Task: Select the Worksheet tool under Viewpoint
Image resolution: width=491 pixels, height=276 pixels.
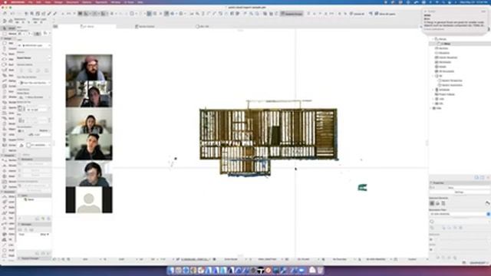Action: pyautogui.click(x=8, y=182)
